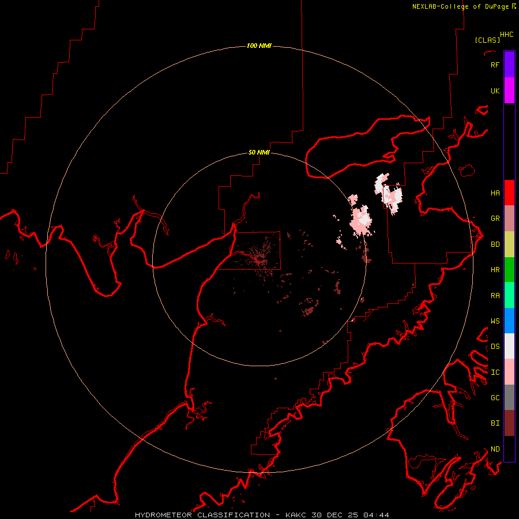
Task: Click the pink IC legend swatch
Action: click(509, 372)
